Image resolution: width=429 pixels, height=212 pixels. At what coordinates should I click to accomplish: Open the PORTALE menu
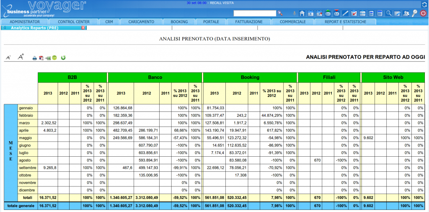click(211, 22)
